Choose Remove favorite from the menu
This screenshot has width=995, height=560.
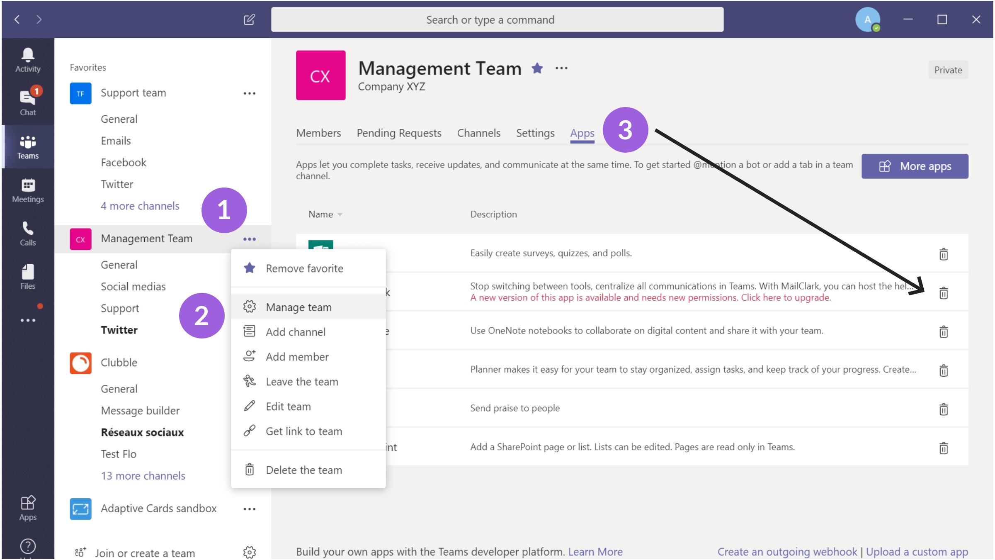coord(308,268)
